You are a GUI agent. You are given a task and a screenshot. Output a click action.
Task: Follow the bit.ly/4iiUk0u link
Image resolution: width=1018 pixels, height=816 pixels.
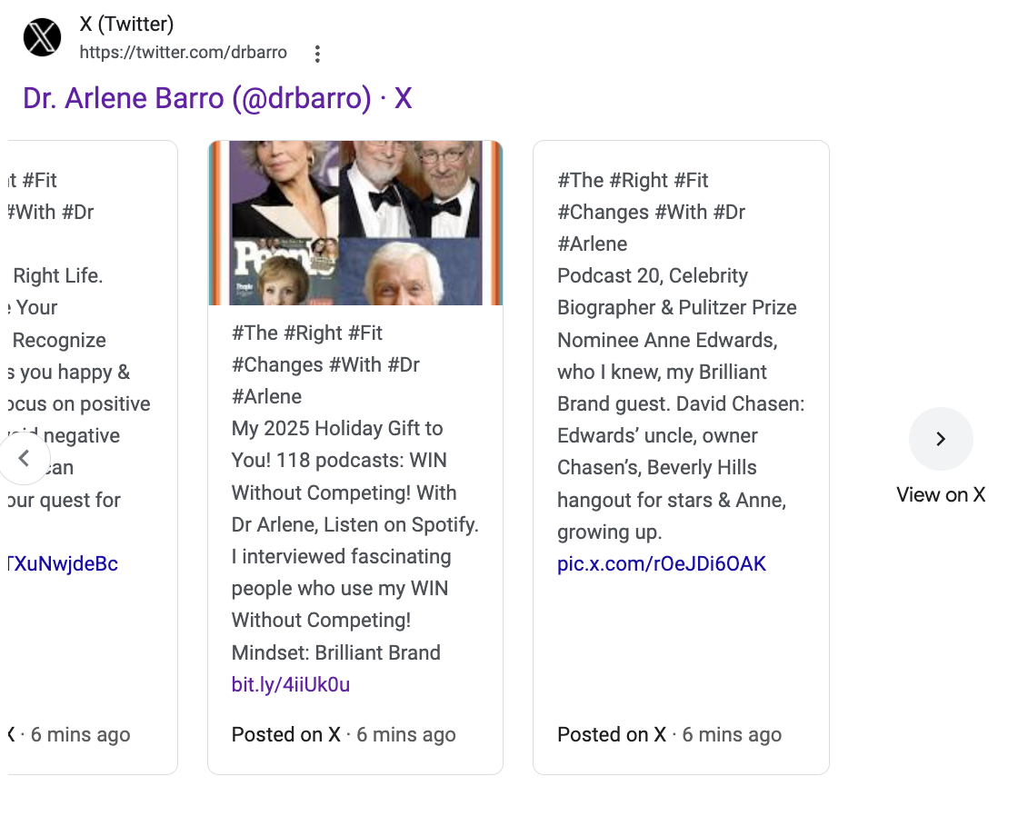[x=291, y=684]
